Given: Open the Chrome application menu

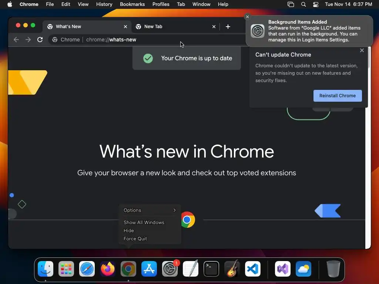Looking at the screenshot, I should coord(29,4).
